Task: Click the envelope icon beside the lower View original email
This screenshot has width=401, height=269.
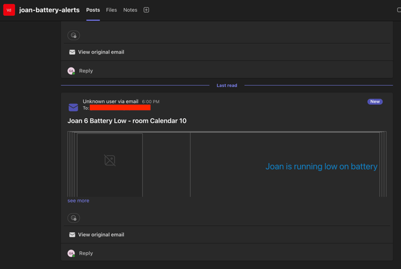Action: coord(72,235)
